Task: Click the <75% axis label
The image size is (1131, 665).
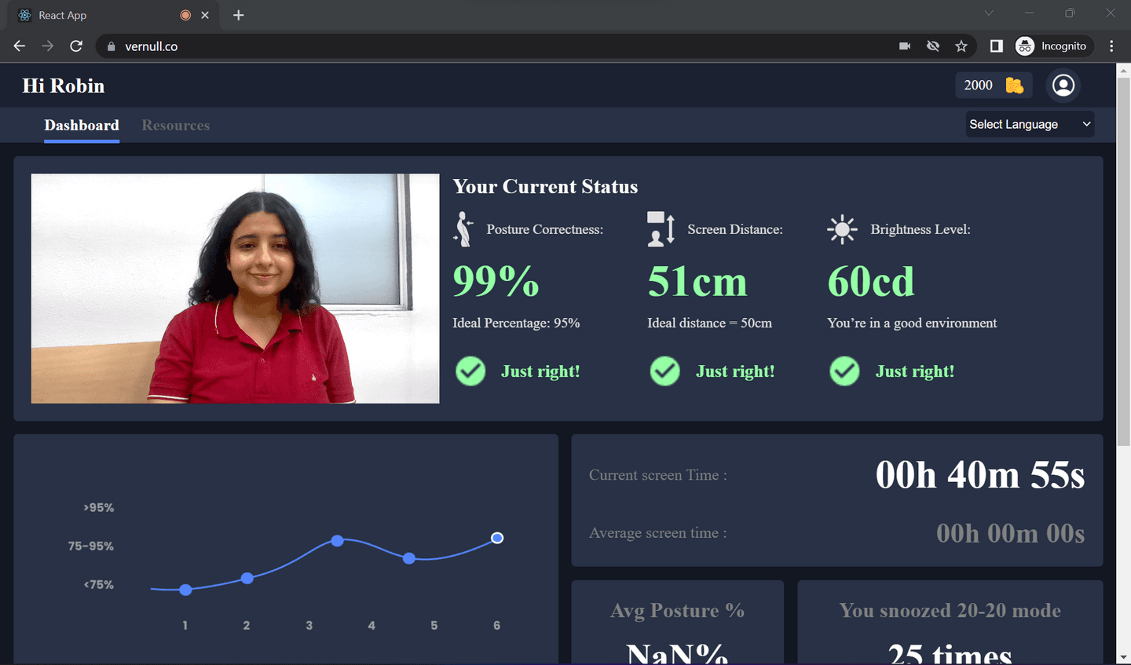Action: [x=99, y=584]
